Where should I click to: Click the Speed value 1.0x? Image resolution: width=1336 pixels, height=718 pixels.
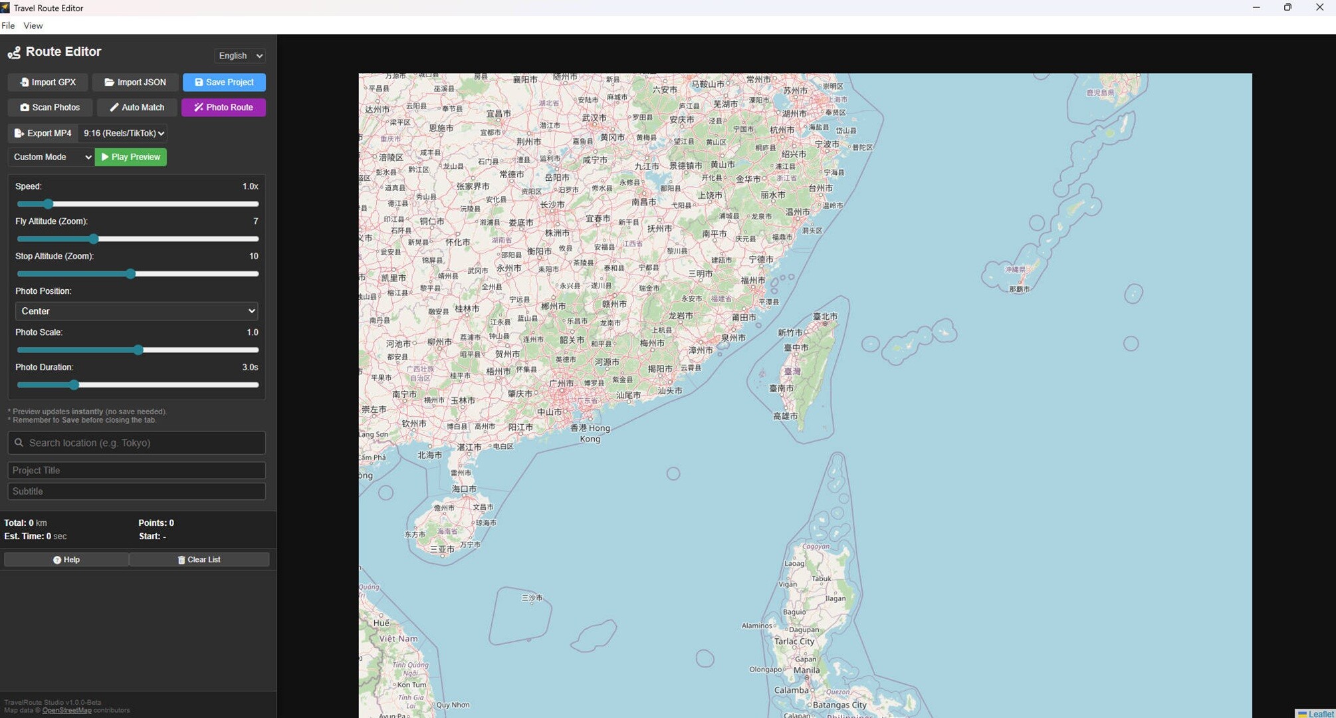click(x=250, y=187)
